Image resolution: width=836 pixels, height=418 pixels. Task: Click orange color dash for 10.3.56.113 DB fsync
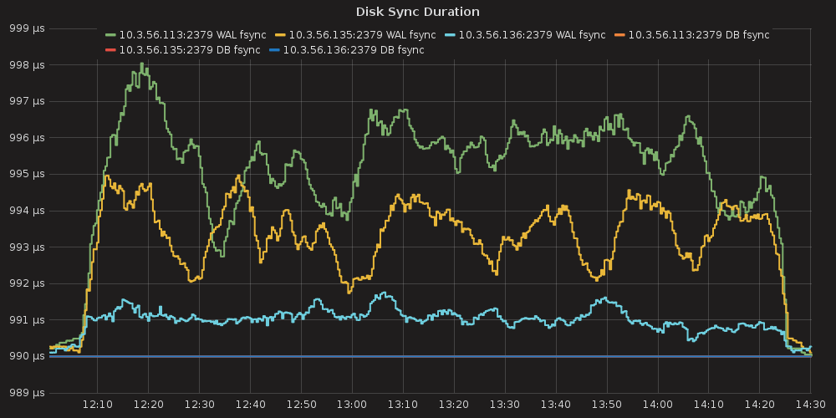[619, 35]
